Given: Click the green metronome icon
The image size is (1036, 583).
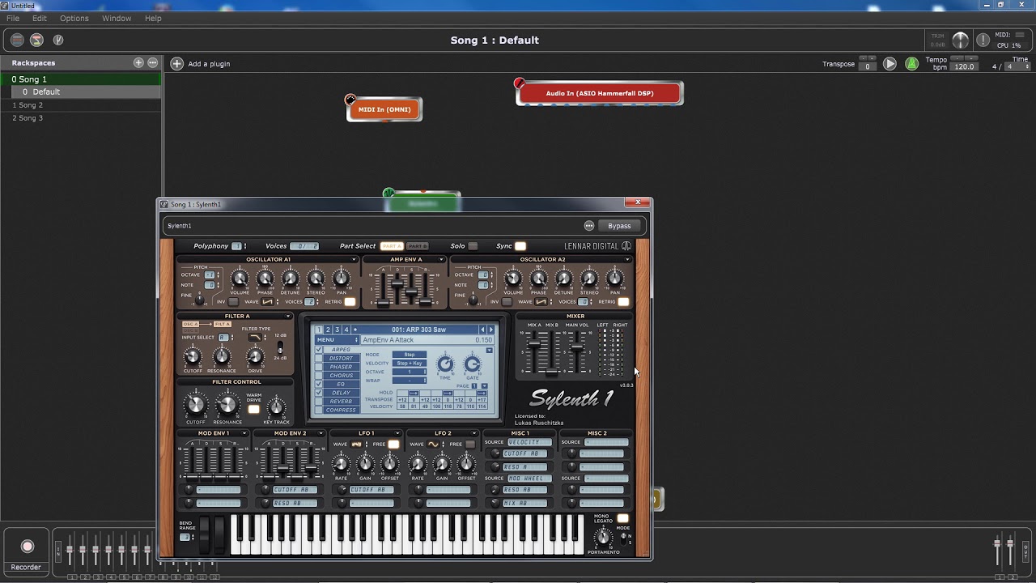Looking at the screenshot, I should click(912, 64).
